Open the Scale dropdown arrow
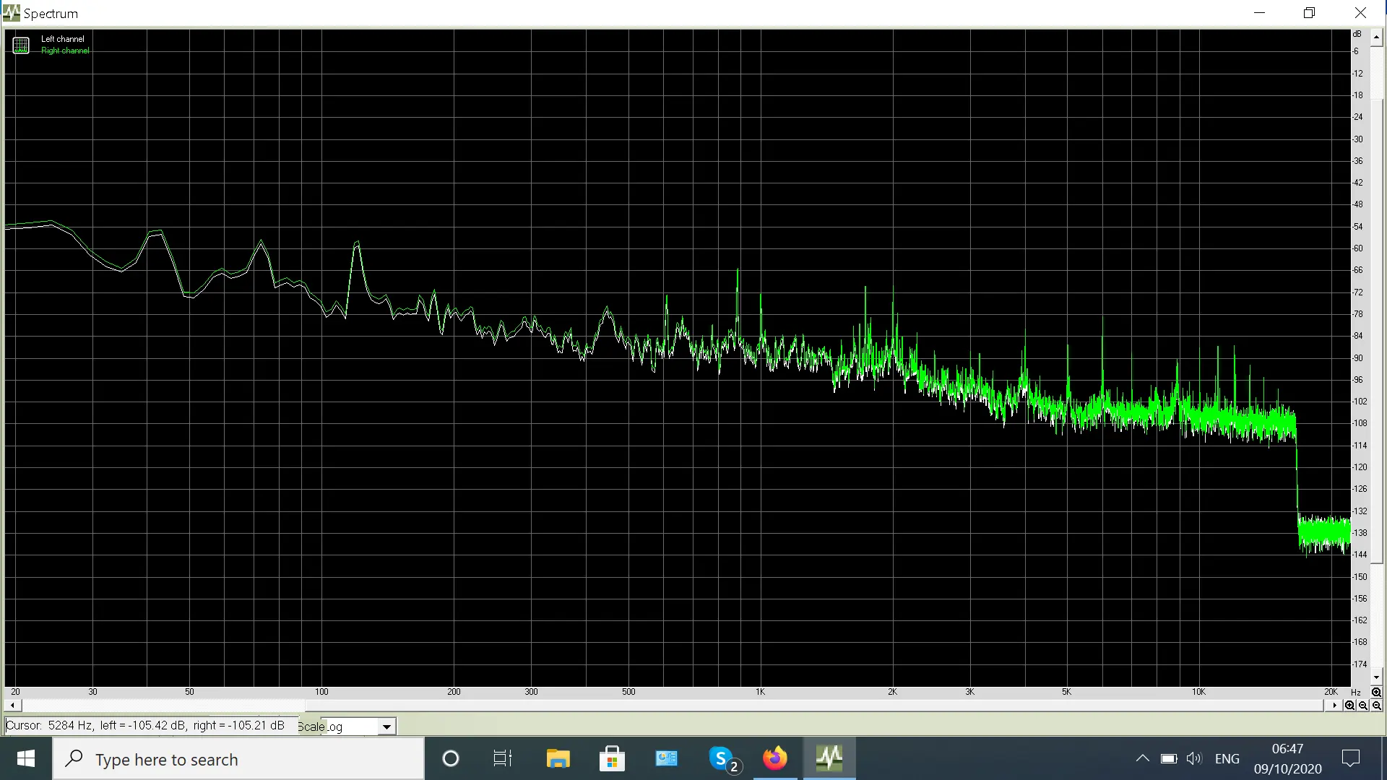The height and width of the screenshot is (780, 1387). (x=387, y=727)
